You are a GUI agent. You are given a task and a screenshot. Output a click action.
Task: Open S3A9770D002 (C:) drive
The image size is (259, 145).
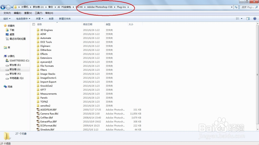[x=19, y=61]
